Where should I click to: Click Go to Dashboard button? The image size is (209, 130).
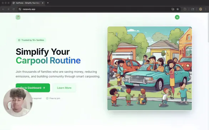point(33,88)
